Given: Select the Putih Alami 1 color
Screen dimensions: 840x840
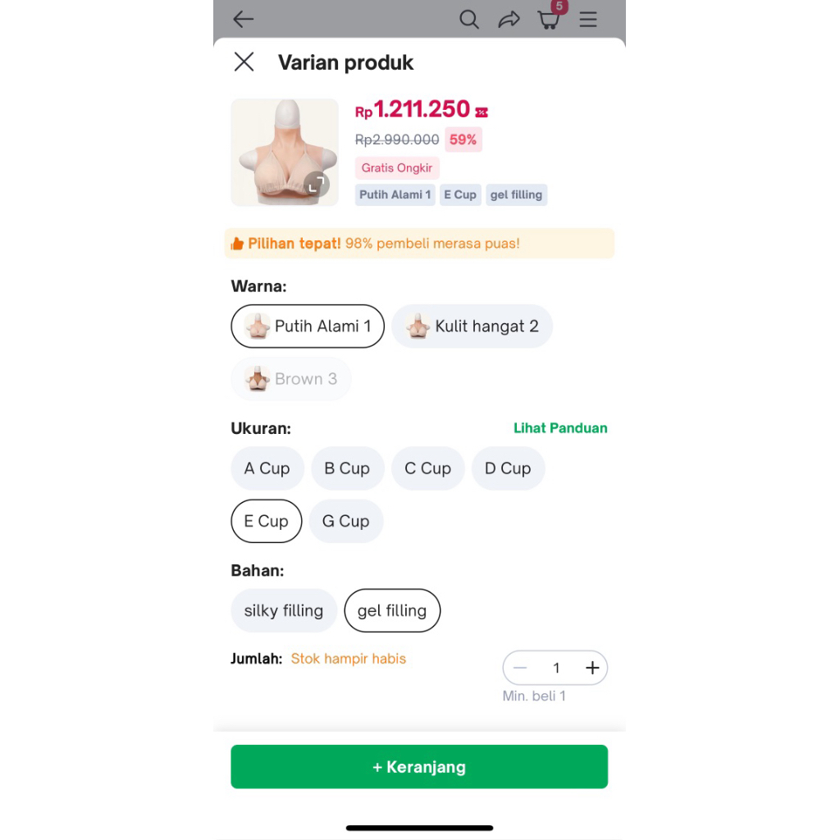Looking at the screenshot, I should click(308, 326).
